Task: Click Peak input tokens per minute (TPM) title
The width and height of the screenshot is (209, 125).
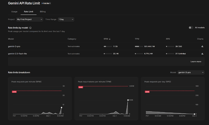Action: tap(95, 82)
